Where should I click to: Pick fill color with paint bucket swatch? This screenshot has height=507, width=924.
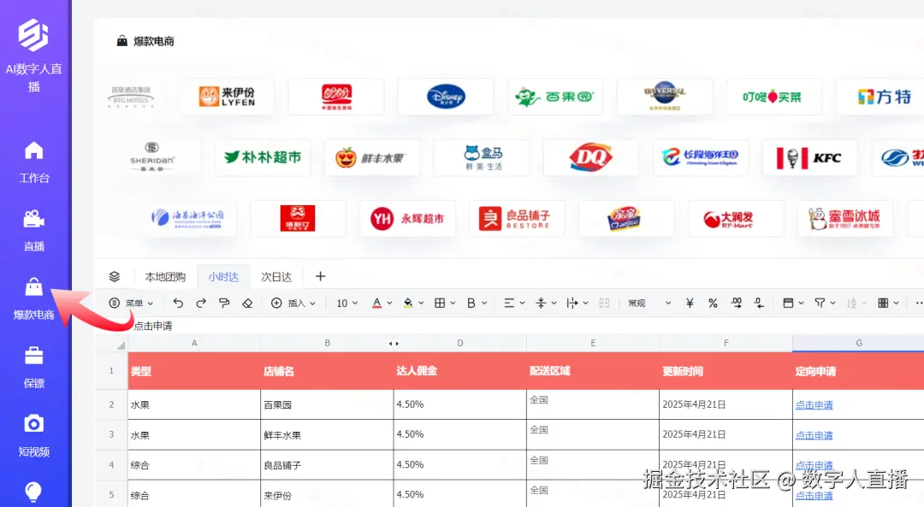click(408, 304)
